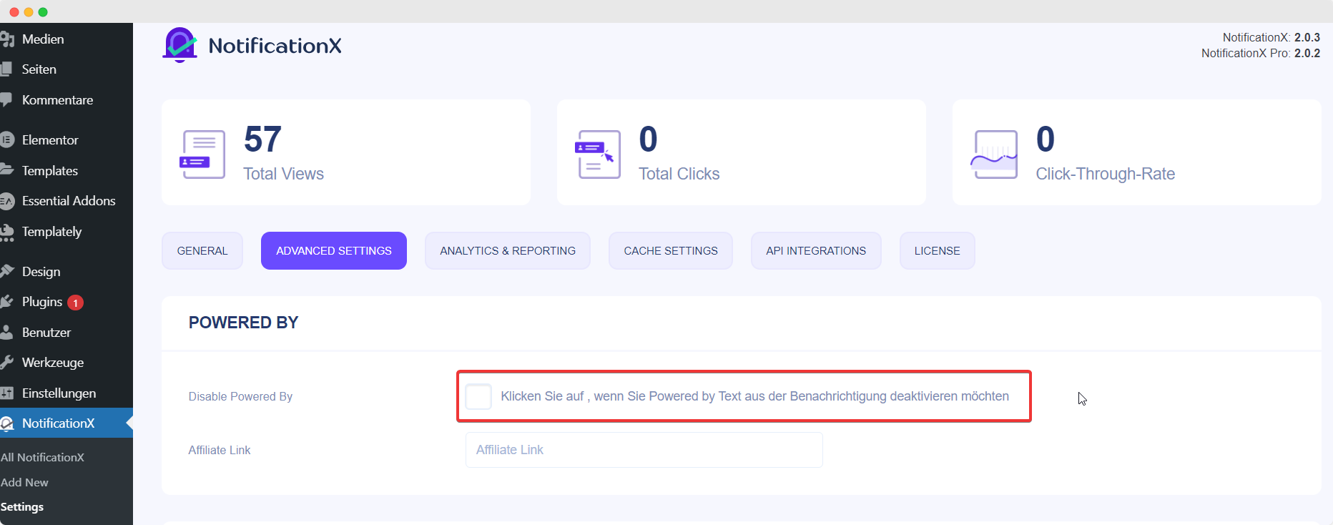This screenshot has width=1333, height=525.
Task: Open the Cache Settings tab
Action: click(x=671, y=251)
